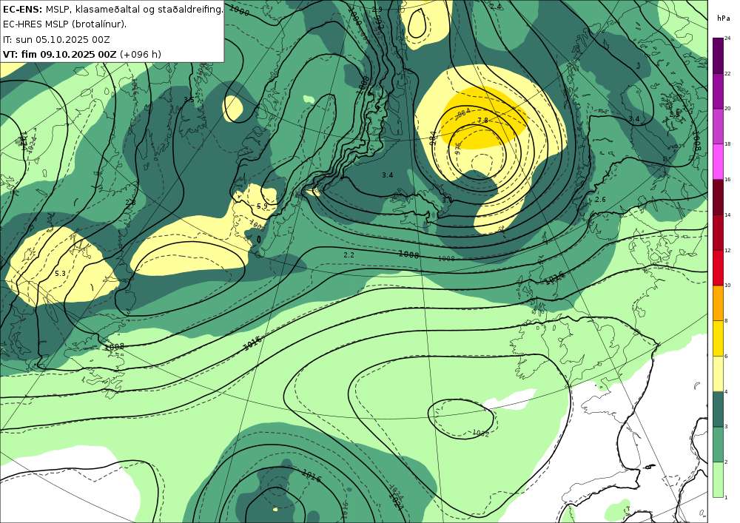740x523 pixels.
Task: Click the colorbar tick label '12'
Action: pyautogui.click(x=727, y=250)
